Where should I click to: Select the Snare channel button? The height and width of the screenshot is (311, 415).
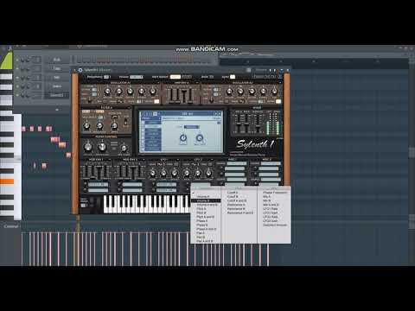click(x=57, y=86)
